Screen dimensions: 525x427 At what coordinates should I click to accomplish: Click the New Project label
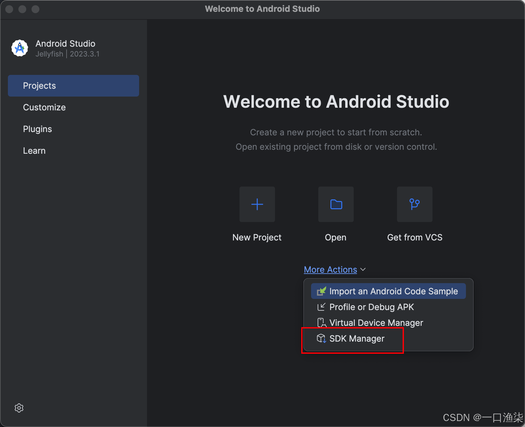pos(257,237)
